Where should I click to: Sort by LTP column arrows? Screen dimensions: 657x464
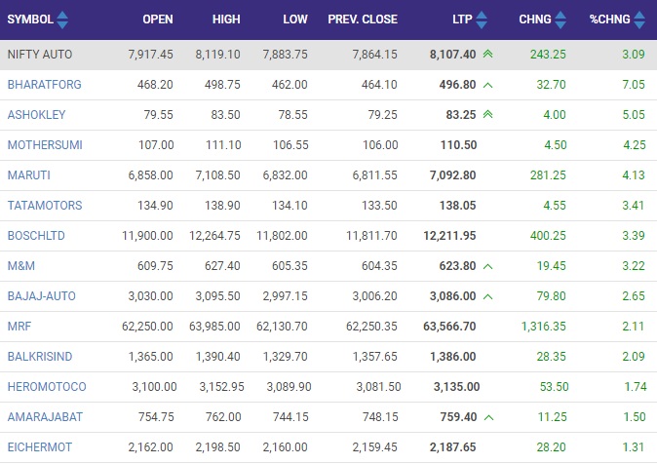point(482,19)
